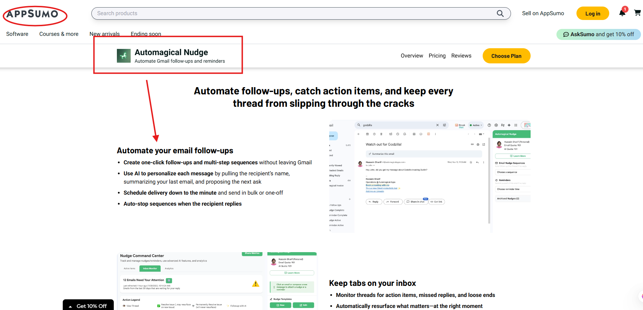The image size is (643, 310).
Task: Switch to the Analytics tab
Action: 169,268
